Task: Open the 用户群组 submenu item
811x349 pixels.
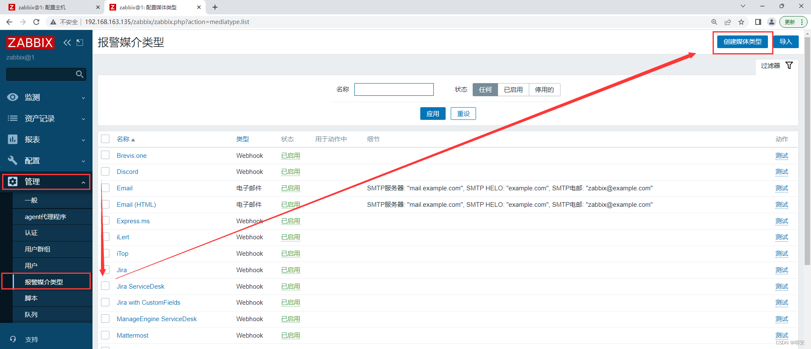Action: pos(38,249)
